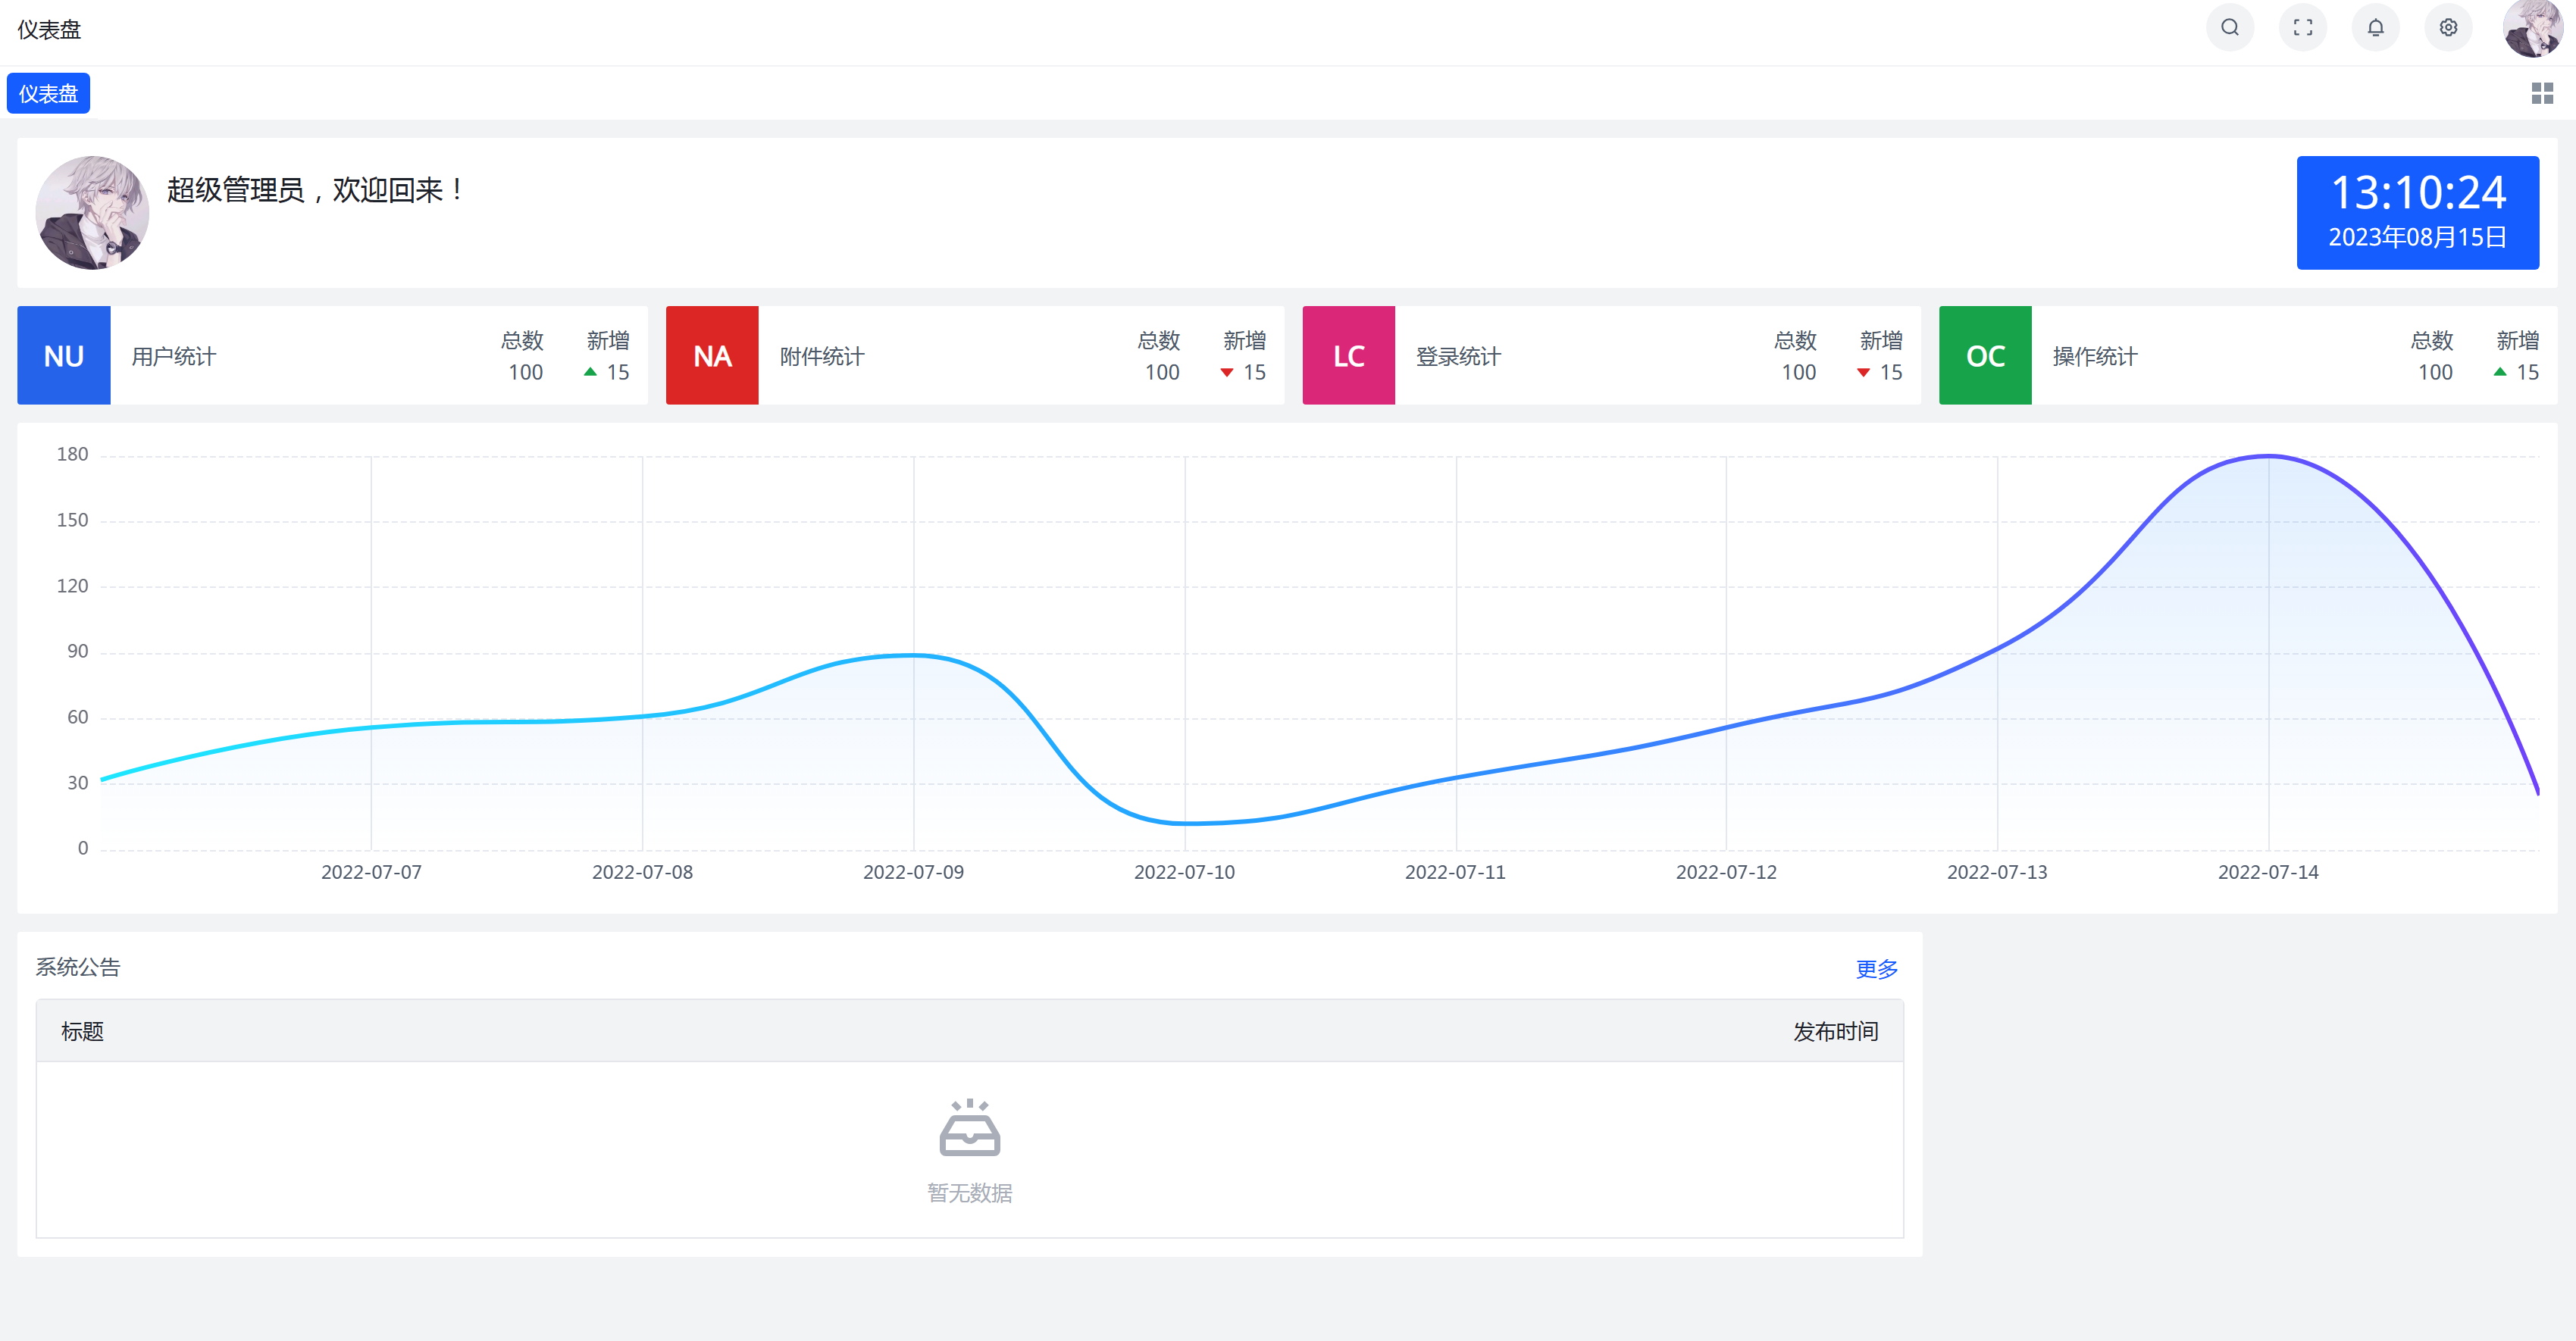Toggle fullscreen mode icon
2576x1341 pixels.
coord(2302,28)
